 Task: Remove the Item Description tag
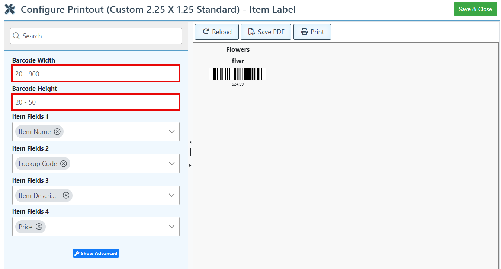[x=66, y=195]
